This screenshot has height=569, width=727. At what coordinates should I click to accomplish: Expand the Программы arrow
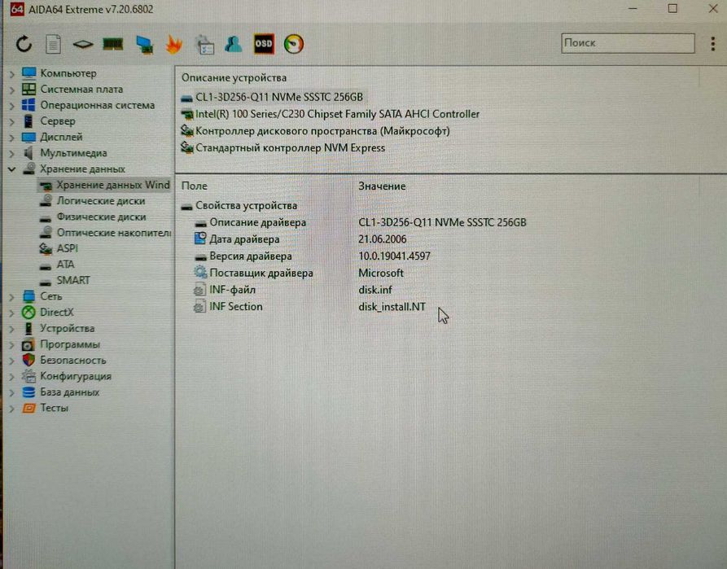(12, 345)
